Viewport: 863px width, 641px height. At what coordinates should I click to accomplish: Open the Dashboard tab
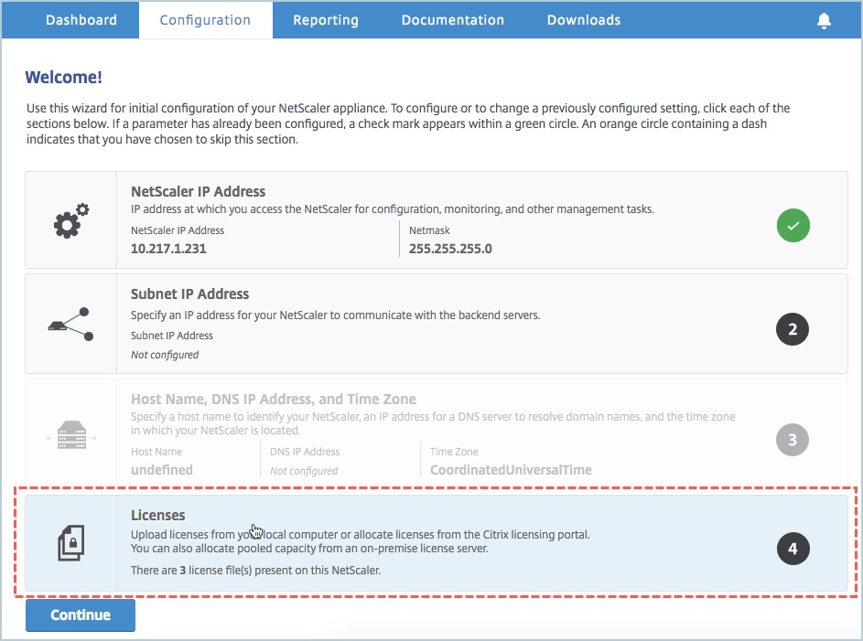[x=81, y=20]
